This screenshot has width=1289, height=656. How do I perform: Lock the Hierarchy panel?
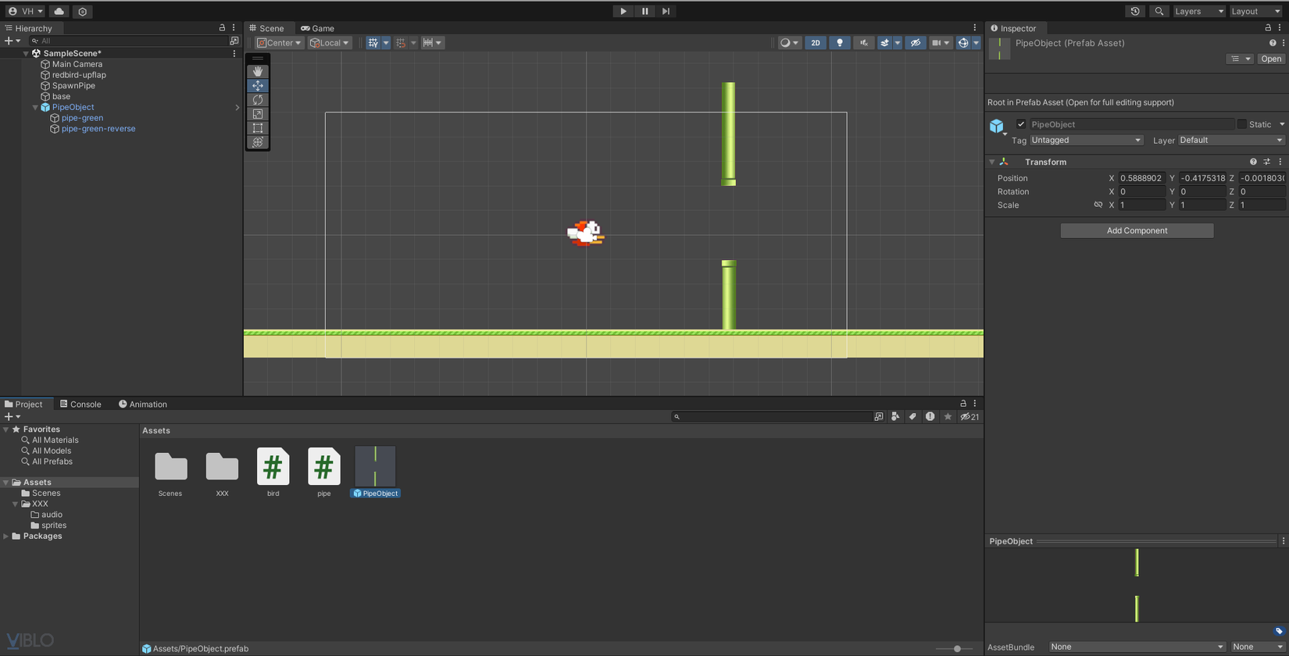[x=222, y=28]
